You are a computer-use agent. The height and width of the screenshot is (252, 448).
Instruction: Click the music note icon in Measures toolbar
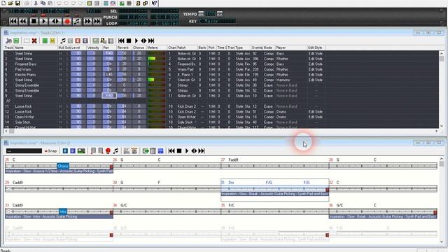coord(115,151)
